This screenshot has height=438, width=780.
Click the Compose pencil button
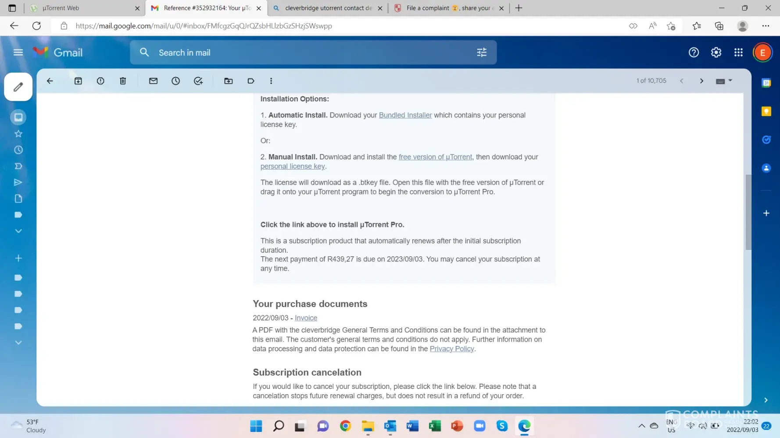point(18,87)
